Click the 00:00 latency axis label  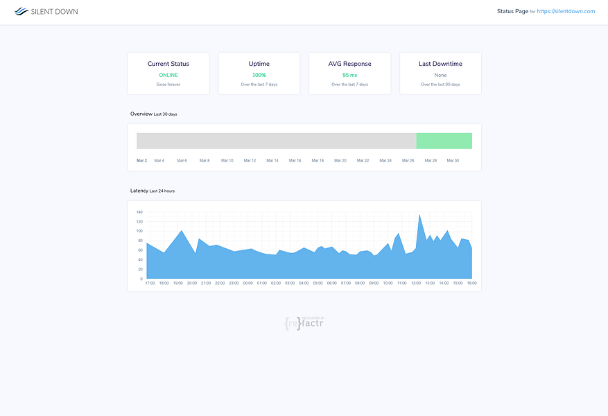pyautogui.click(x=247, y=283)
